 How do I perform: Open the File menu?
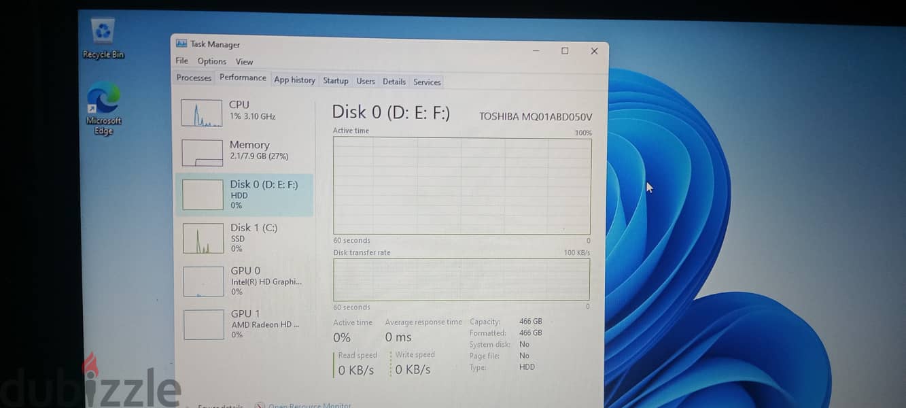tap(182, 61)
